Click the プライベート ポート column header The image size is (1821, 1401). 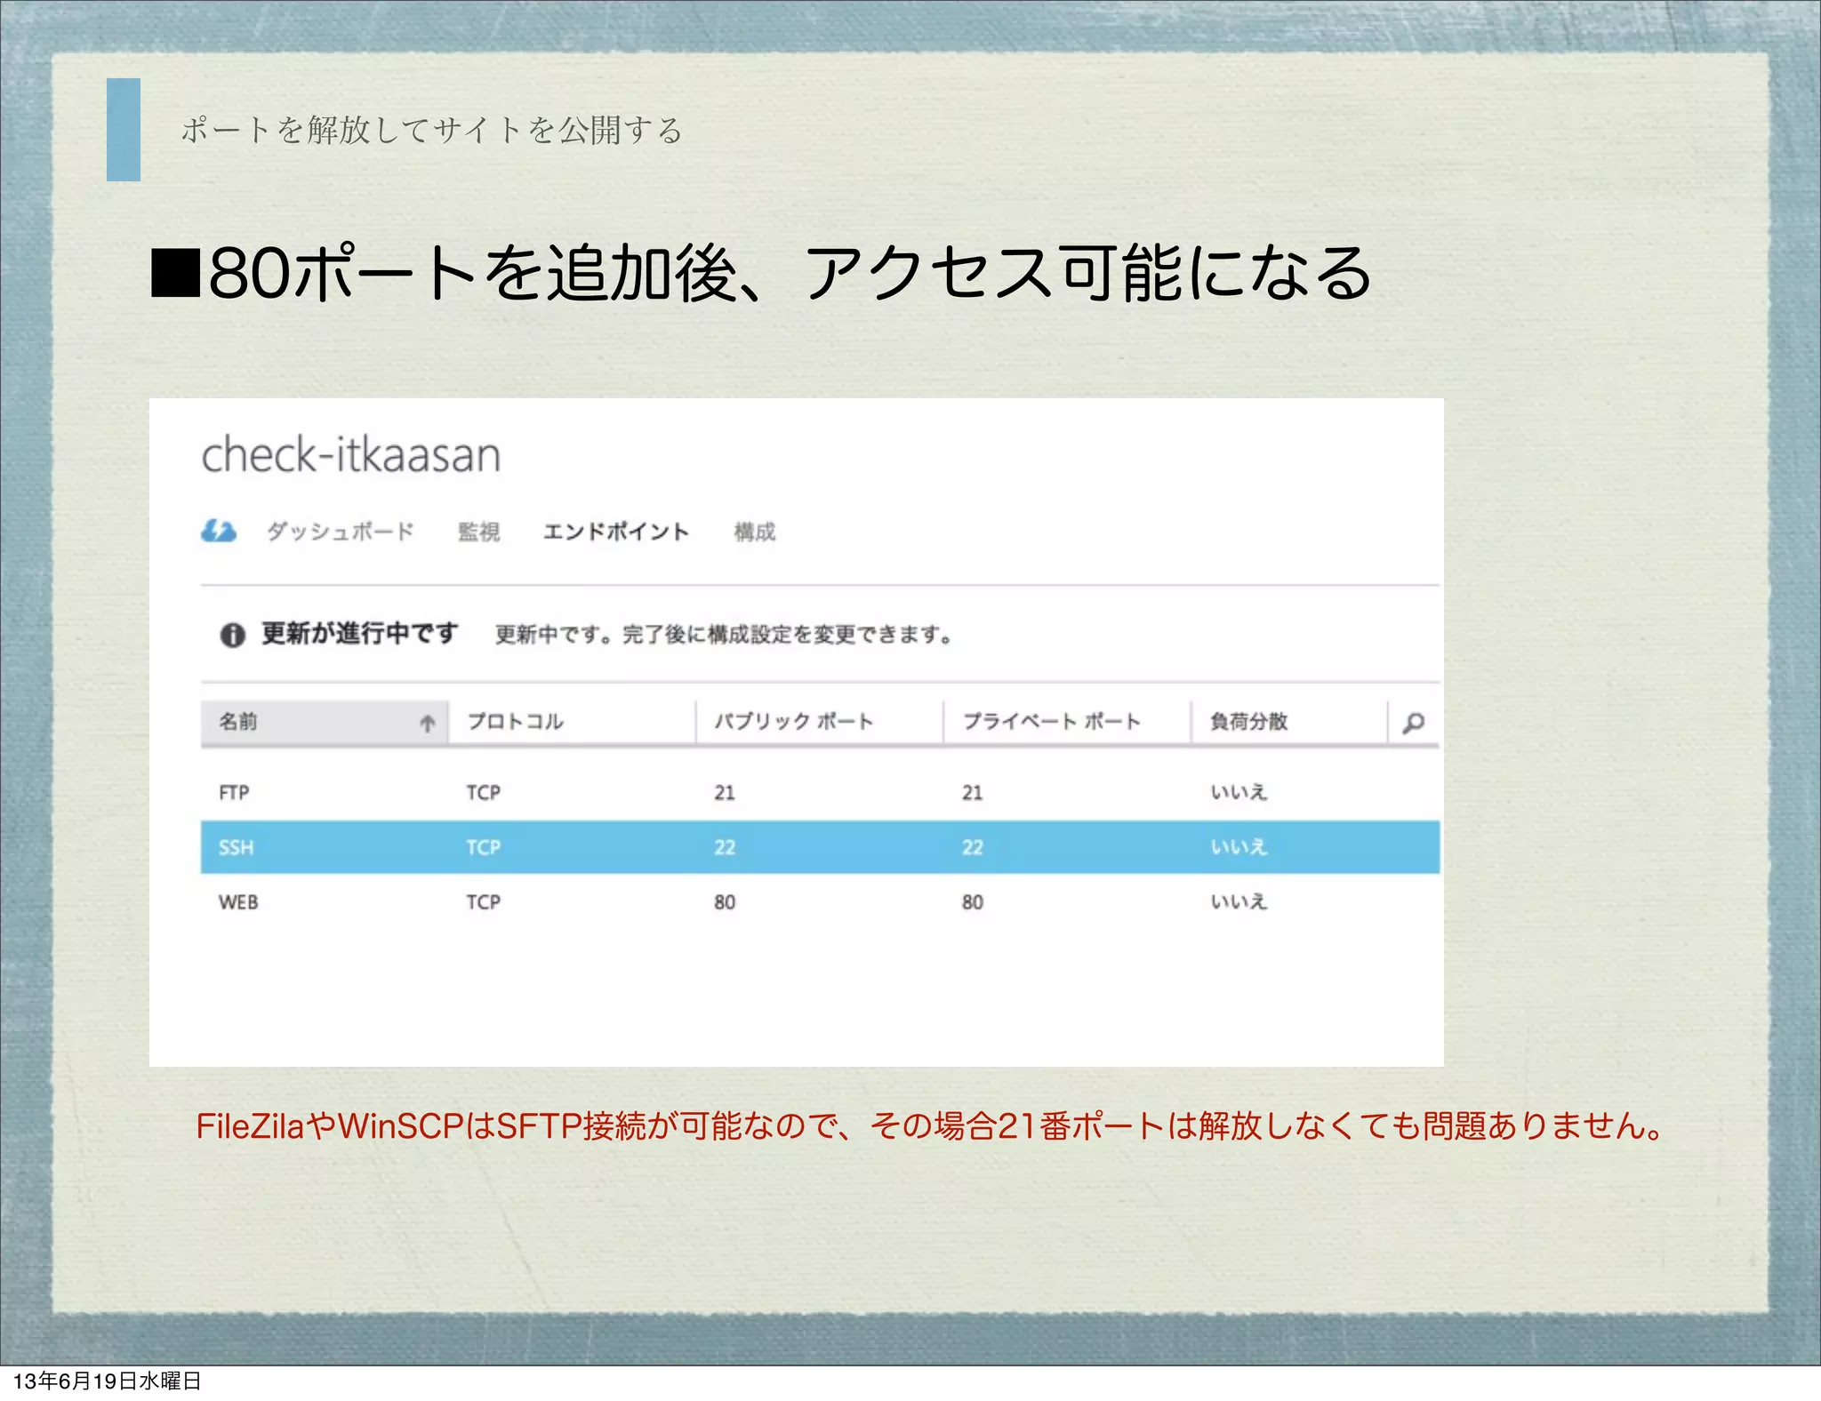1067,722
